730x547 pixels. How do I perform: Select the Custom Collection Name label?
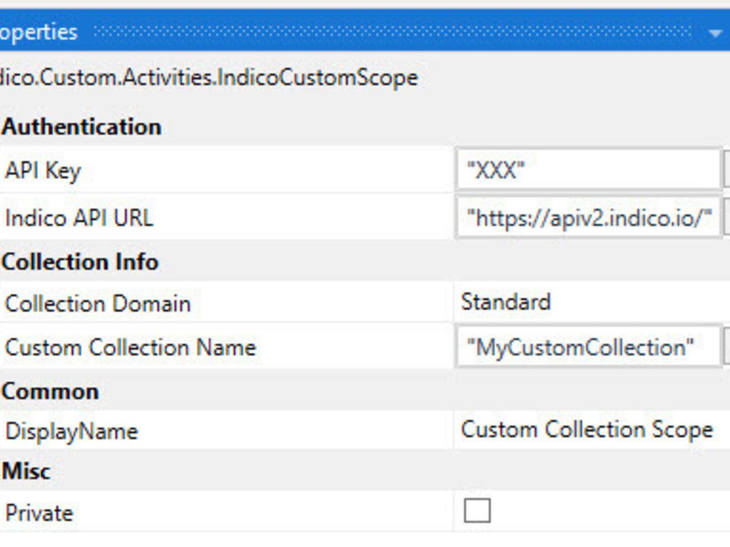pos(131,347)
